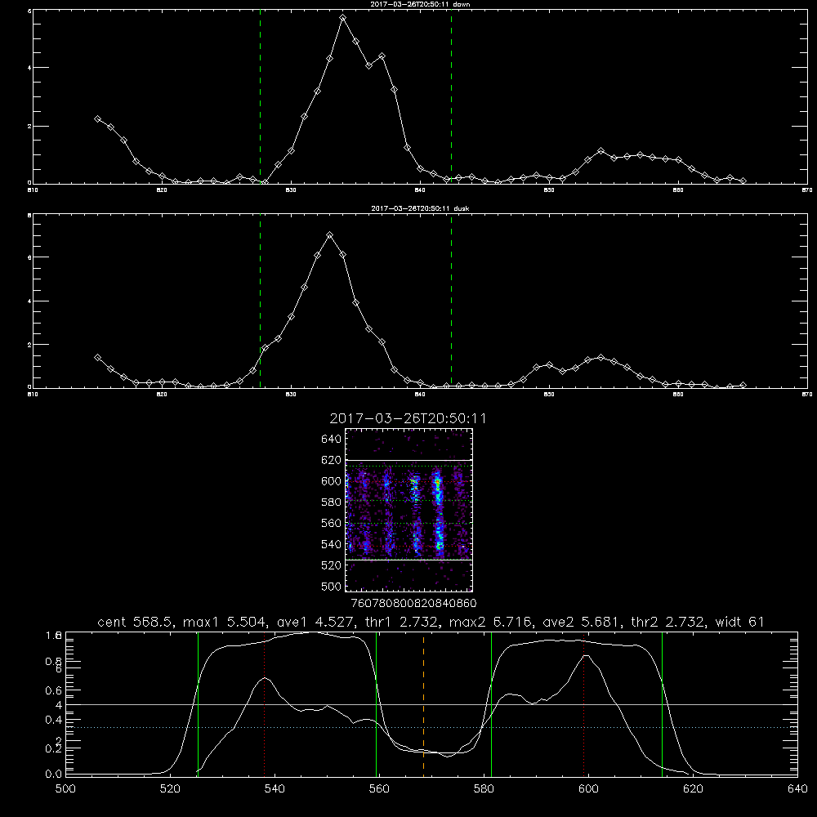This screenshot has height=817, width=817.
Task: Click heatmap y-axis label 620
Action: pos(332,460)
